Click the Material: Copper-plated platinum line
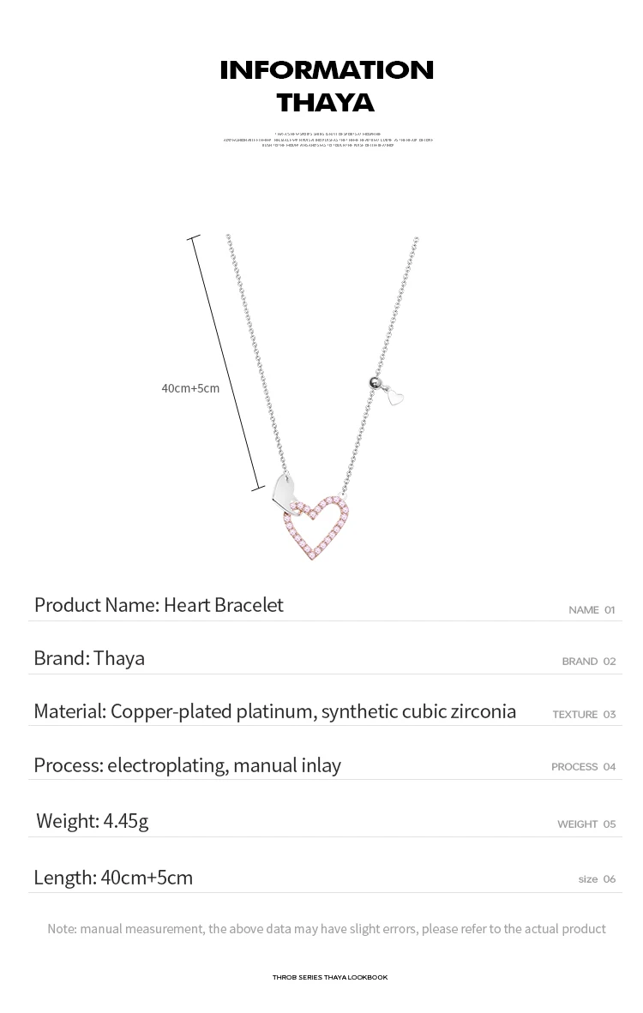Image resolution: width=643 pixels, height=1013 pixels. 274,711
